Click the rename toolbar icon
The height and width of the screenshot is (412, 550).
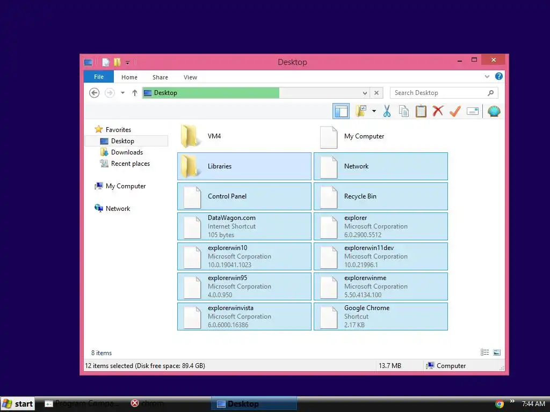point(473,112)
